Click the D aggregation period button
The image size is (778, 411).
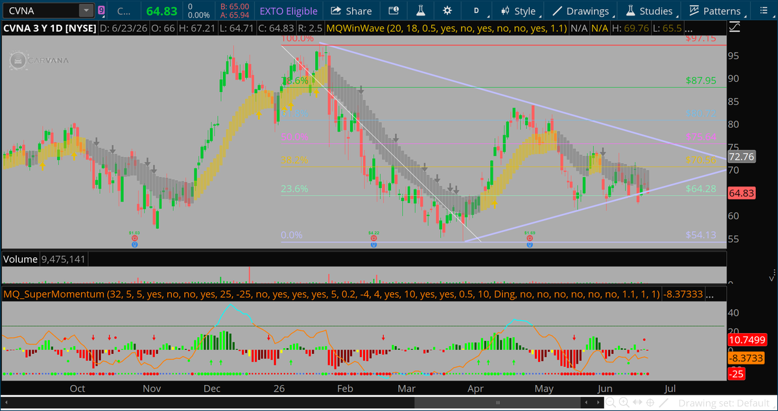477,11
